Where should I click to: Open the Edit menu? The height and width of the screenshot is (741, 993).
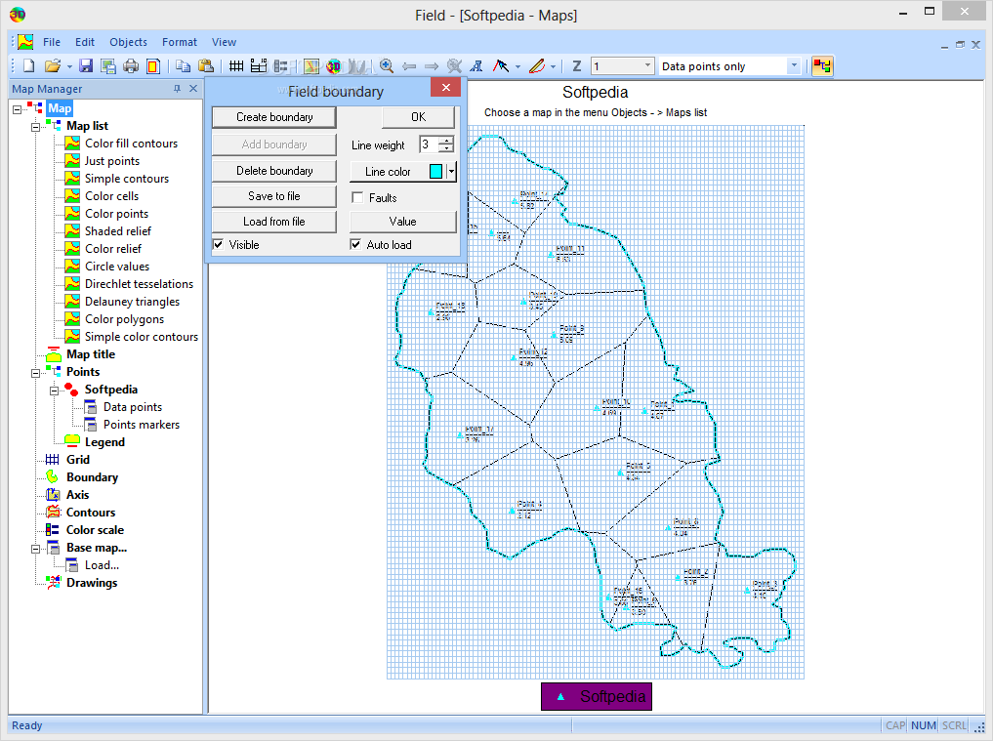(85, 42)
